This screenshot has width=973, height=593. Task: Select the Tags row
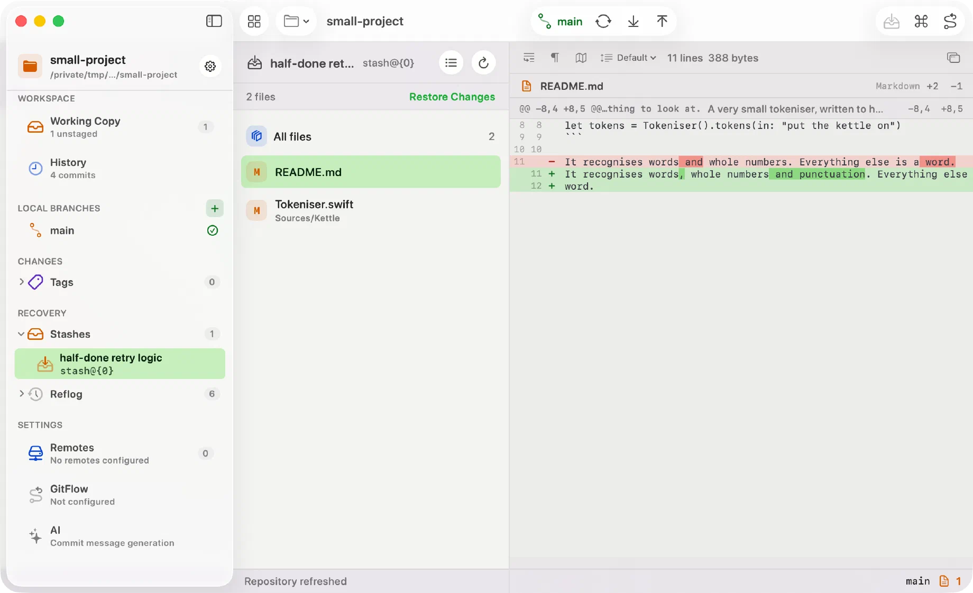coord(120,282)
